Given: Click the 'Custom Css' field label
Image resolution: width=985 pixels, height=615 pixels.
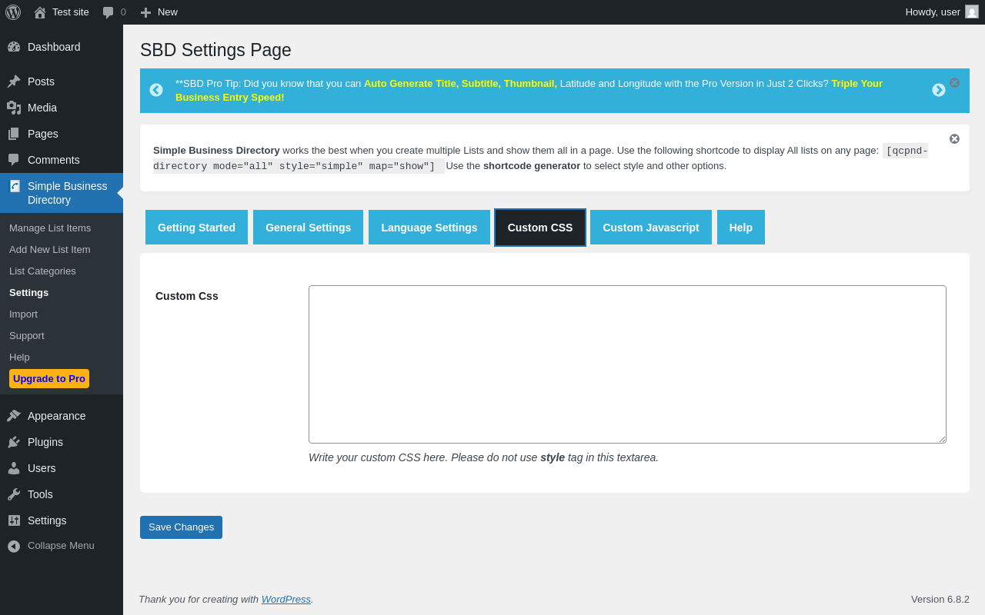Looking at the screenshot, I should coord(187,296).
